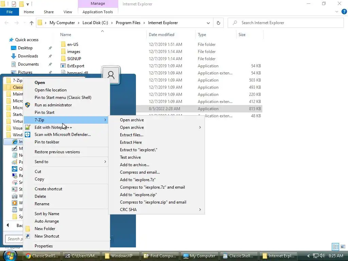Select Add to "iexplore.zip"
This screenshot has width=348, height=261.
pos(139,195)
